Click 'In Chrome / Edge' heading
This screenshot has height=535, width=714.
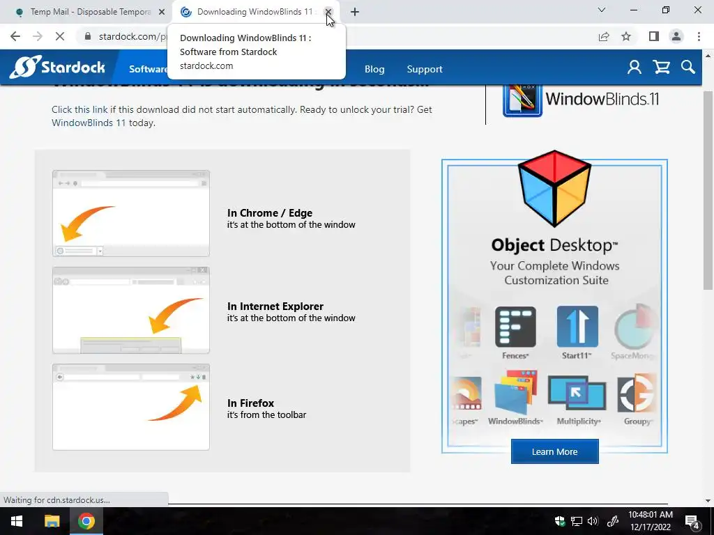[x=270, y=213]
